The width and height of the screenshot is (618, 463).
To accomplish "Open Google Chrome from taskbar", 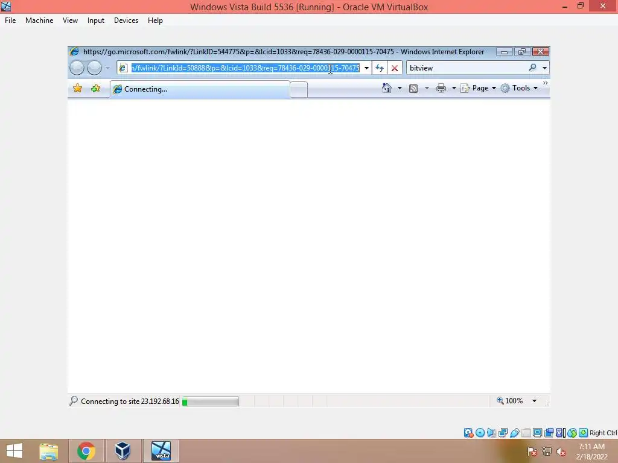I will 86,451.
